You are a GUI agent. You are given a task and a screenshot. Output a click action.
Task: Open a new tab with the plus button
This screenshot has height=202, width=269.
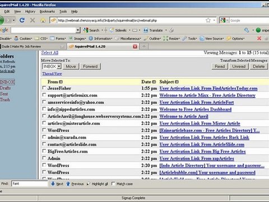pyautogui.click(x=144, y=47)
